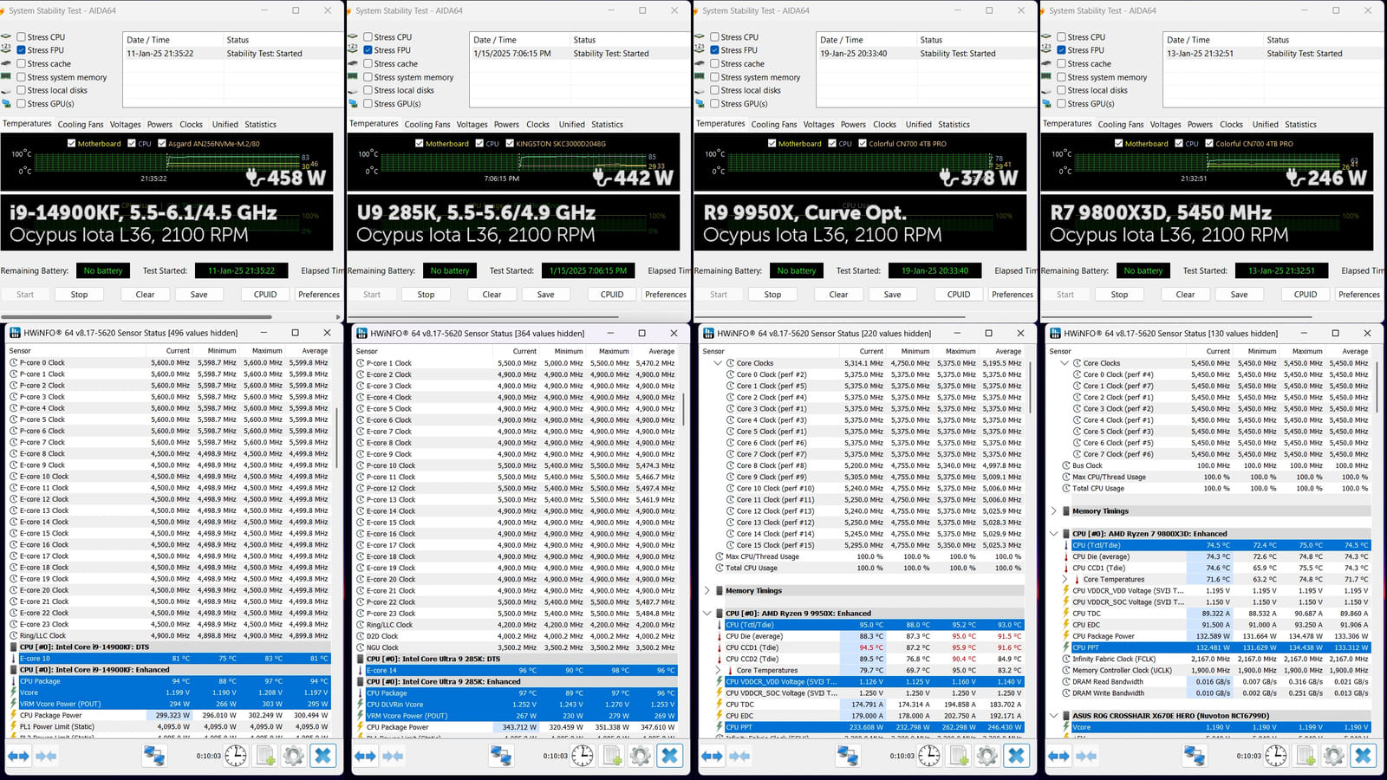The width and height of the screenshot is (1387, 780).
Task: Click log file icon in HWiNFO 220-values-hidden window
Action: click(x=959, y=756)
